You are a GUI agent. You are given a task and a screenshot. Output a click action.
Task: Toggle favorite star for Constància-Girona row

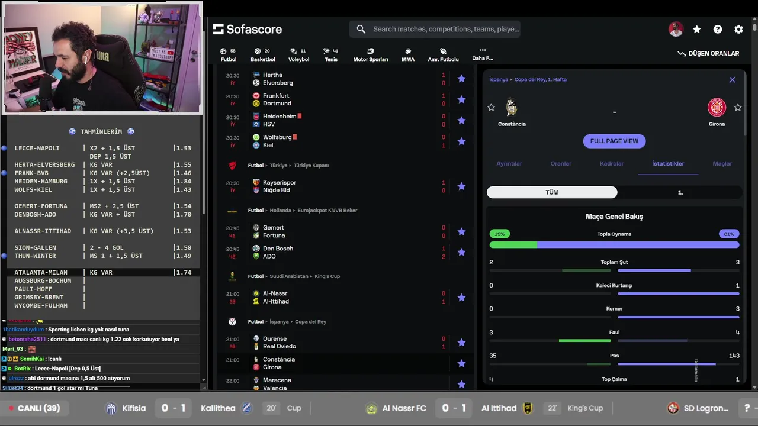click(461, 363)
